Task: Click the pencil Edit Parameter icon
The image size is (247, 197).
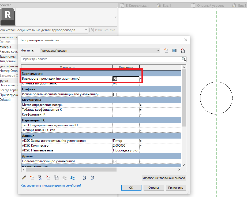Action: 24,177
